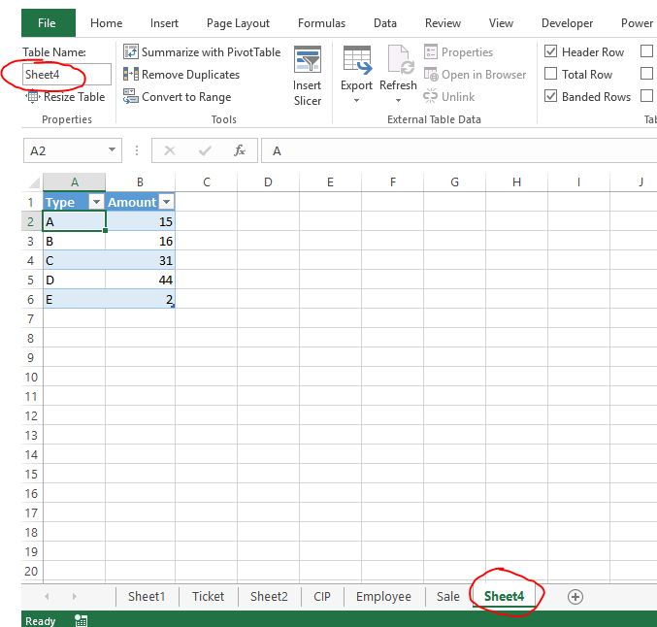Toggle cut-off checkbox right of Banded Rows
The image size is (657, 627).
point(646,95)
